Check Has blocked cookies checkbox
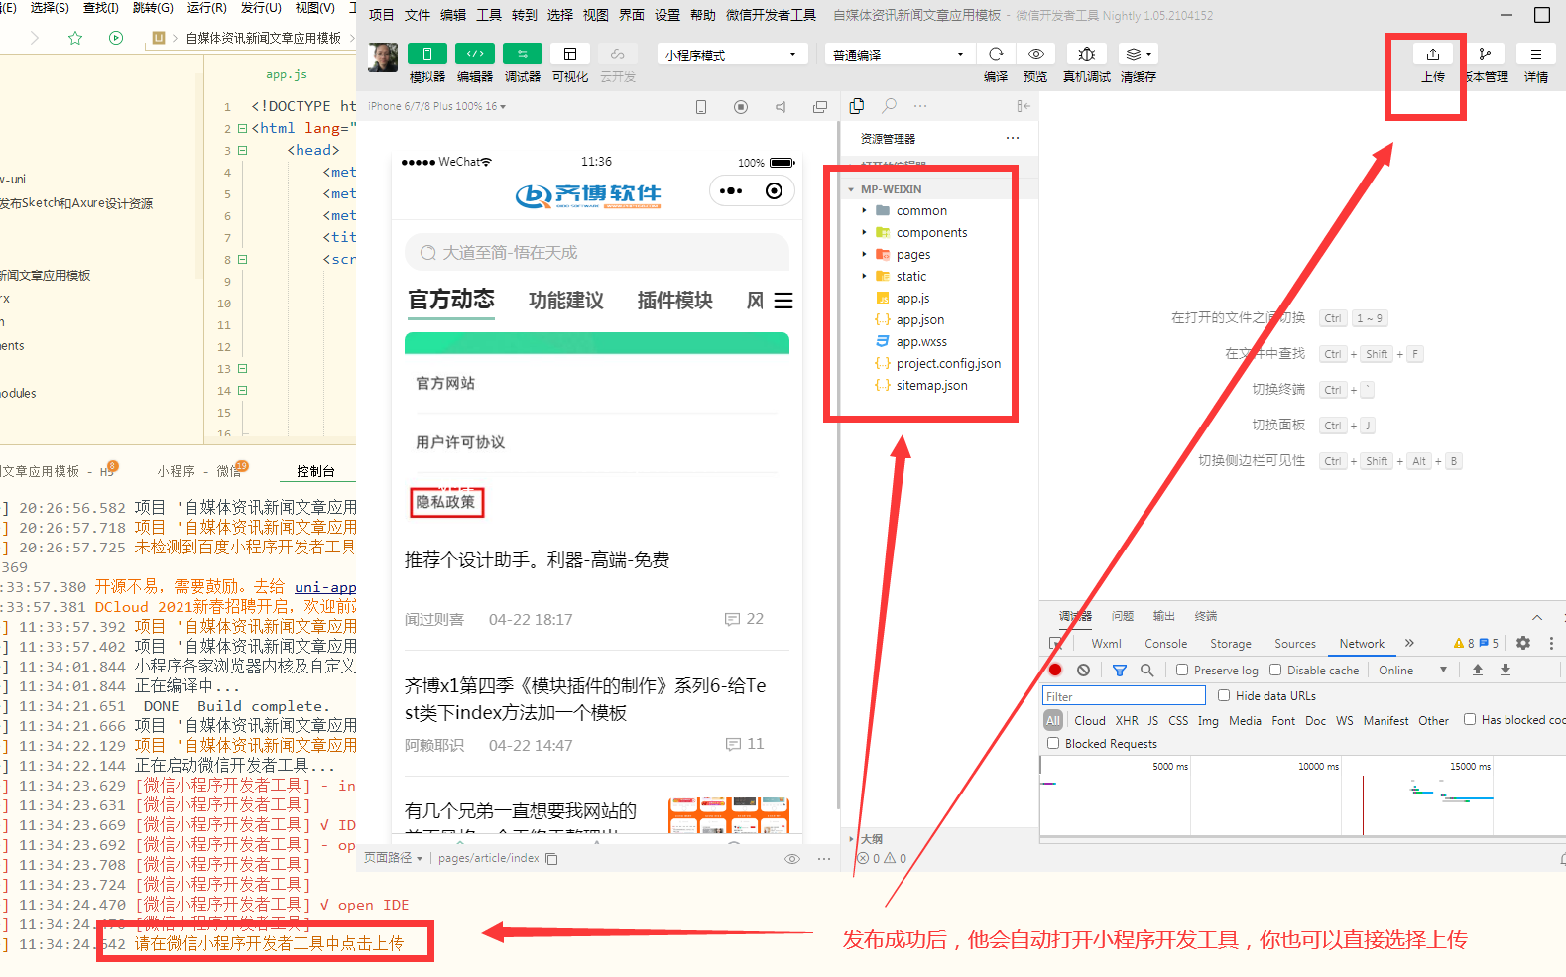Screen dimensions: 1566x977 (x=1470, y=719)
